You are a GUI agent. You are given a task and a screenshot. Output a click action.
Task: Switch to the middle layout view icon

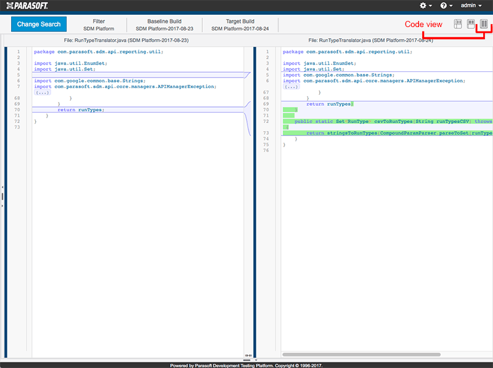pyautogui.click(x=471, y=24)
